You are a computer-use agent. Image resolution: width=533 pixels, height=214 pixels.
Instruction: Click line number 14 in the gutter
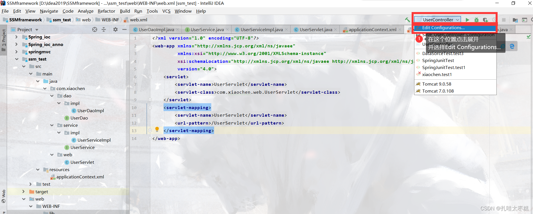(134, 138)
